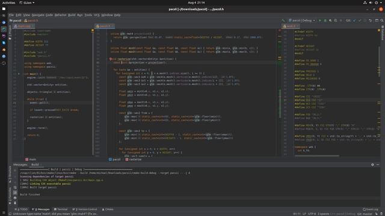Open the Event Log
This screenshot has width=385, height=216.
tap(371, 209)
